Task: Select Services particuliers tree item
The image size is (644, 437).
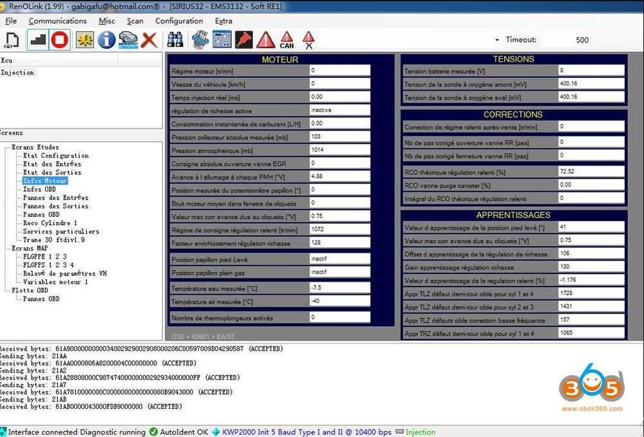Action: tap(61, 232)
